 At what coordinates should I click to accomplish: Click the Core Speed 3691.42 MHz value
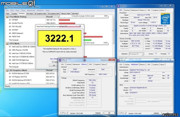click(x=136, y=41)
